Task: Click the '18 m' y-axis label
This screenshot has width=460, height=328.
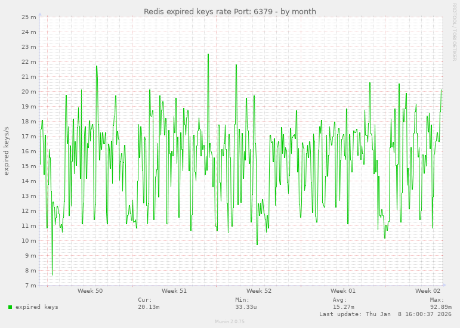Action: point(29,122)
